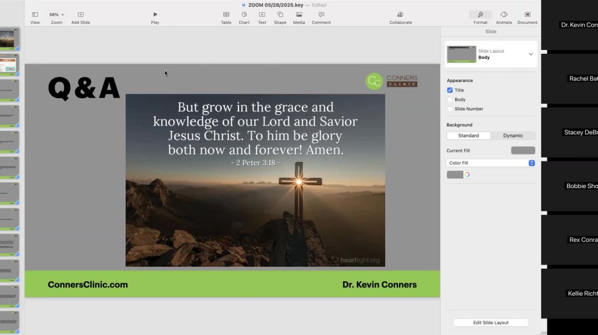
Task: Click the Conners Clinic logo
Action: click(392, 81)
